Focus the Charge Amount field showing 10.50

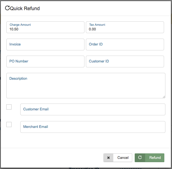click(45, 29)
